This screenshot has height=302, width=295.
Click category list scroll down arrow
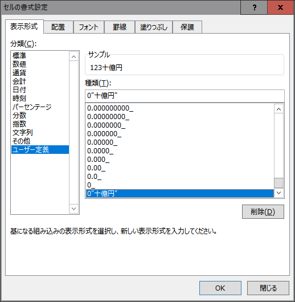73,209
